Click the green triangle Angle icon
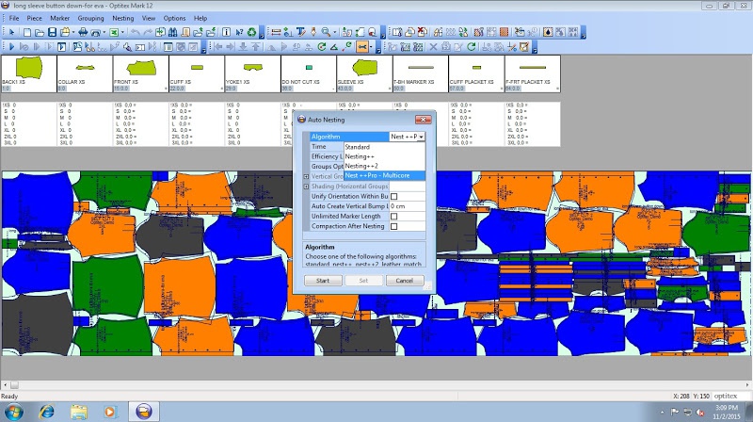The width and height of the screenshot is (753, 422). click(x=333, y=46)
